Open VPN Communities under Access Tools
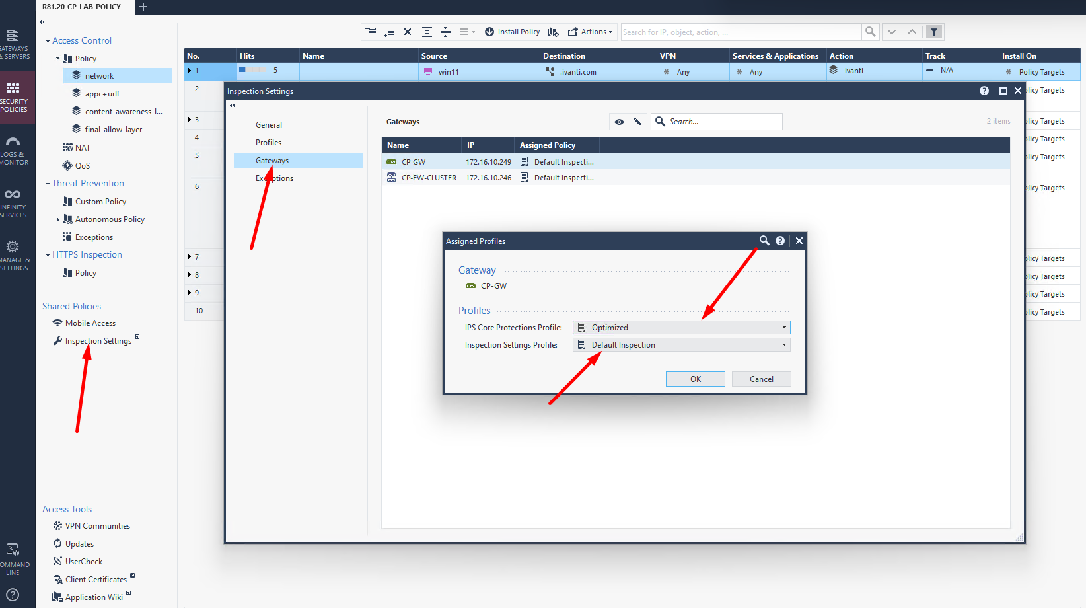The height and width of the screenshot is (608, 1086). (97, 526)
